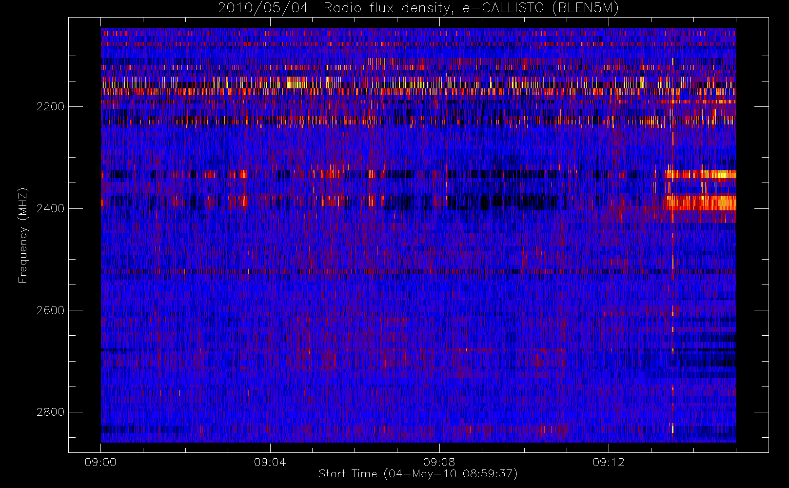Click the 09:08 time tick label

pos(439,463)
